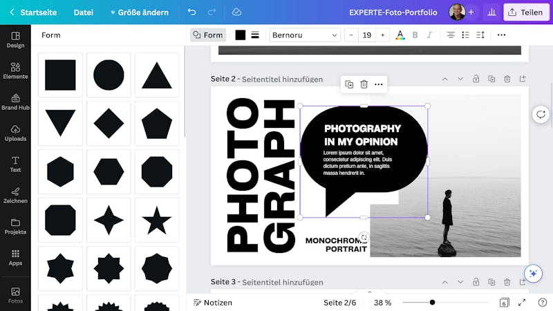Move Seite 3 up

445,282
